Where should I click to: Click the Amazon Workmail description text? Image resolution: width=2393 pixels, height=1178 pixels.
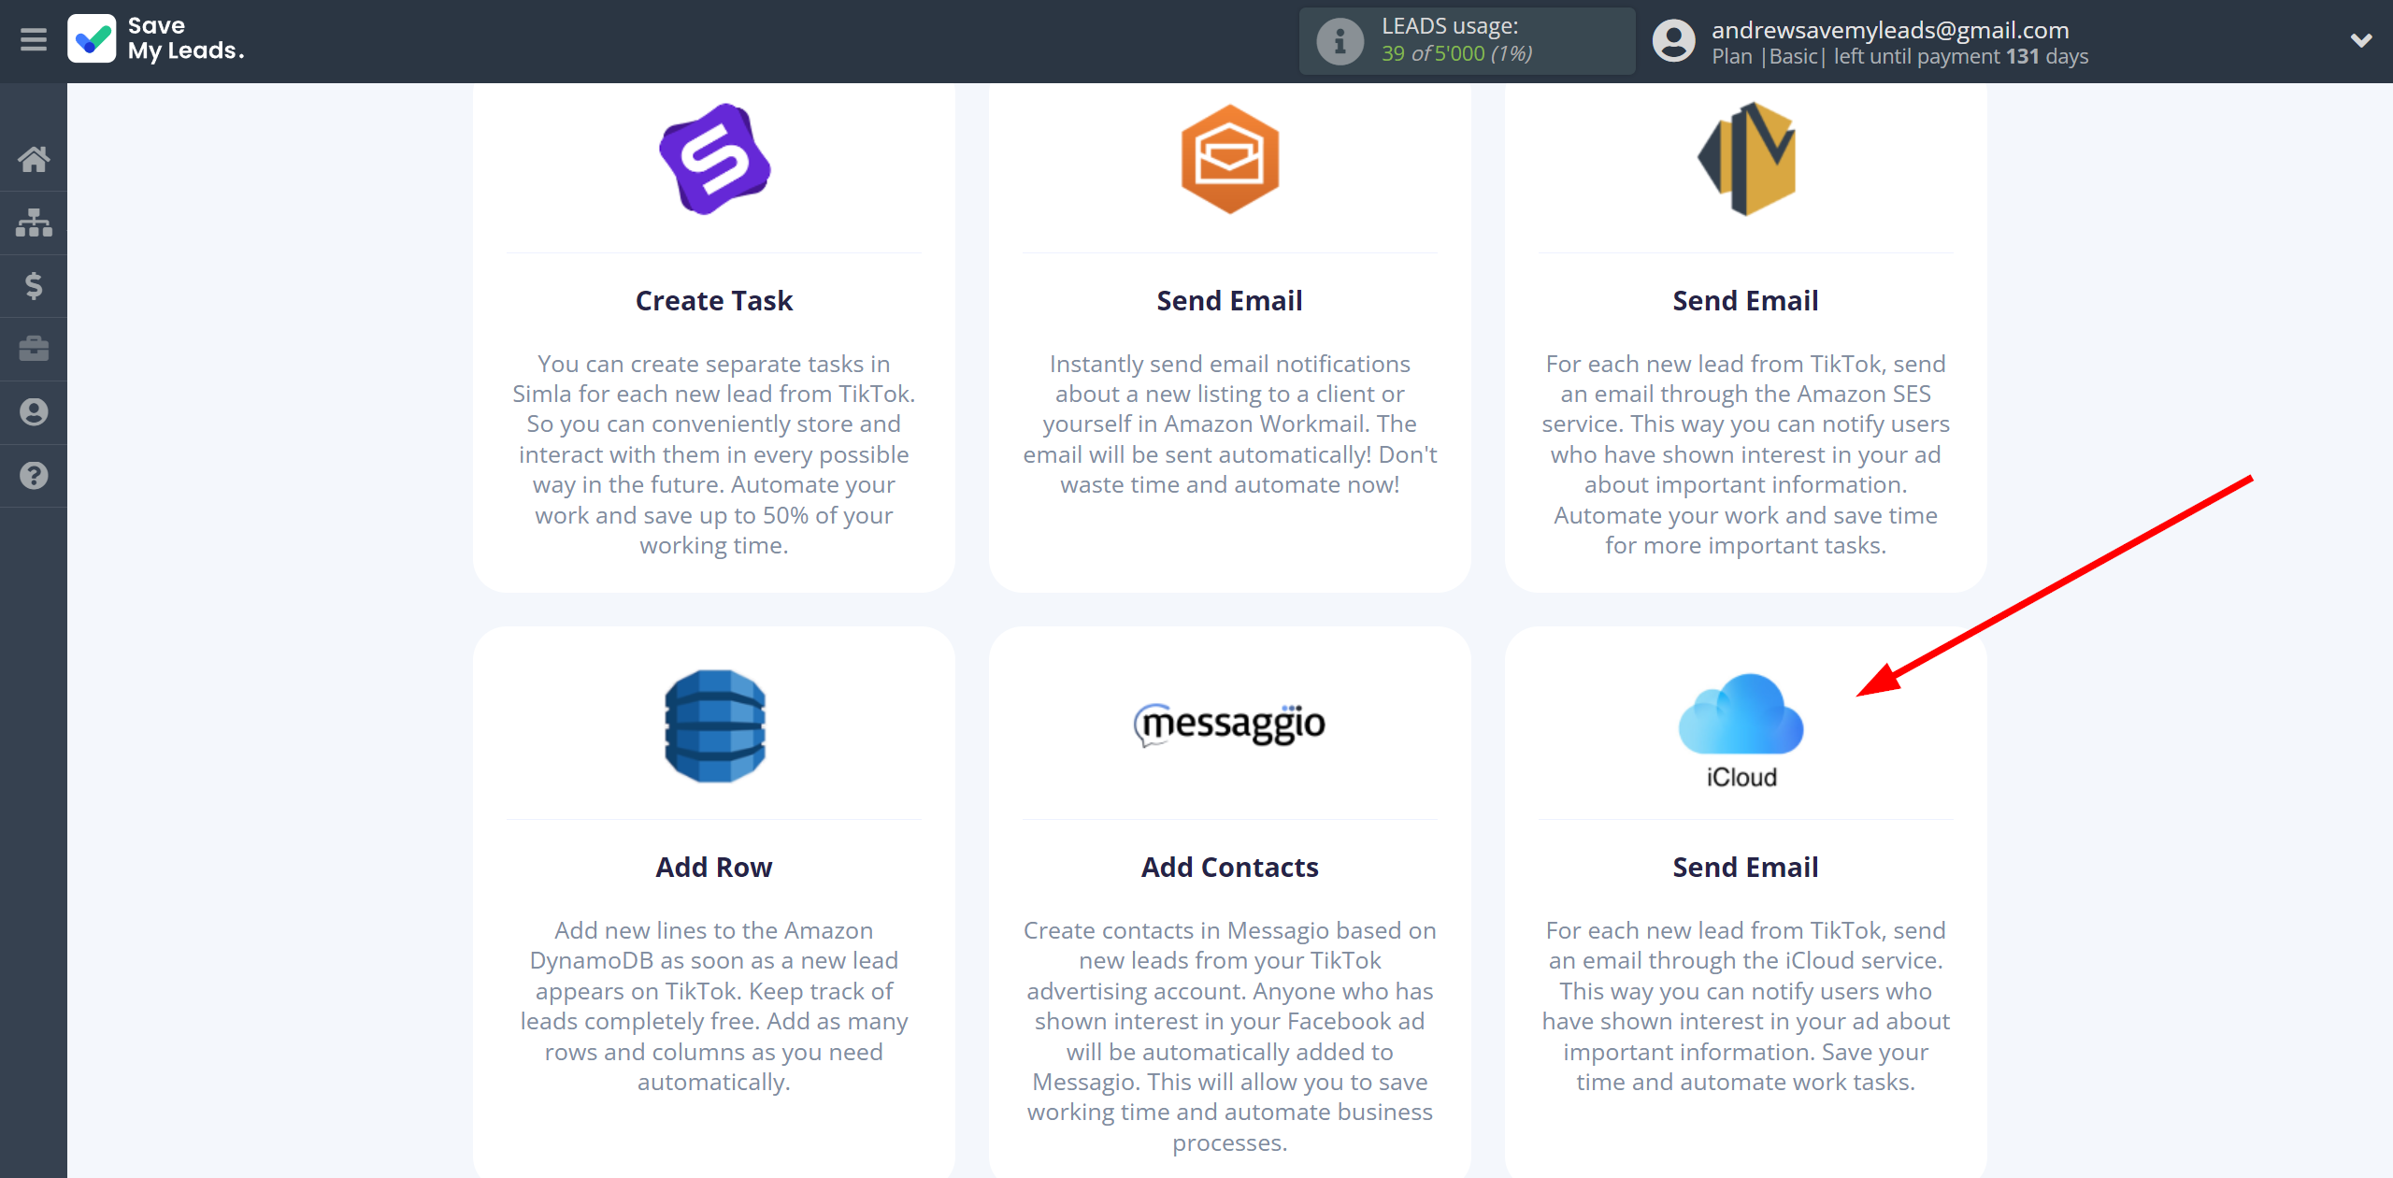click(x=1230, y=424)
